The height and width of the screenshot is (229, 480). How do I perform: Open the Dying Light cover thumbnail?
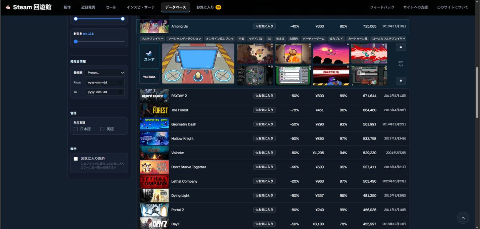tap(154, 195)
